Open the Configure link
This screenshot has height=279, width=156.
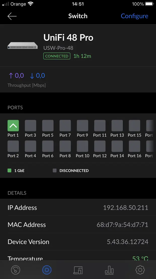pyautogui.click(x=134, y=16)
